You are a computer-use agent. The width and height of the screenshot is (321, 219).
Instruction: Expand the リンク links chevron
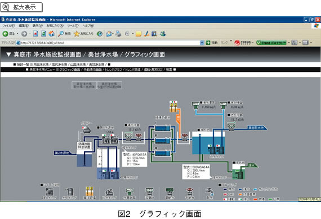pos(231,41)
